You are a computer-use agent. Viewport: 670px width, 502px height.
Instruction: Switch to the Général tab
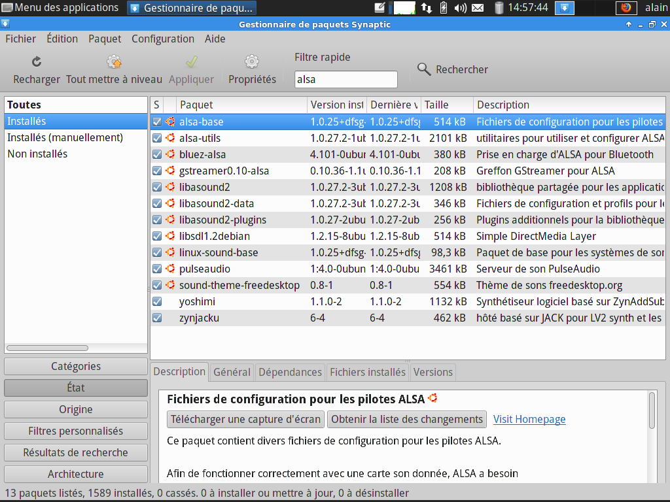tap(232, 372)
